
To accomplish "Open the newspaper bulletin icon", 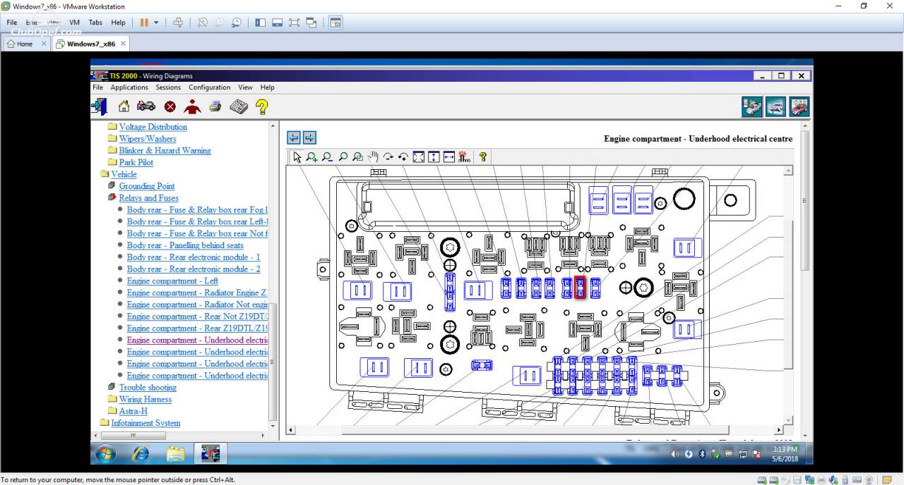I will tap(239, 106).
